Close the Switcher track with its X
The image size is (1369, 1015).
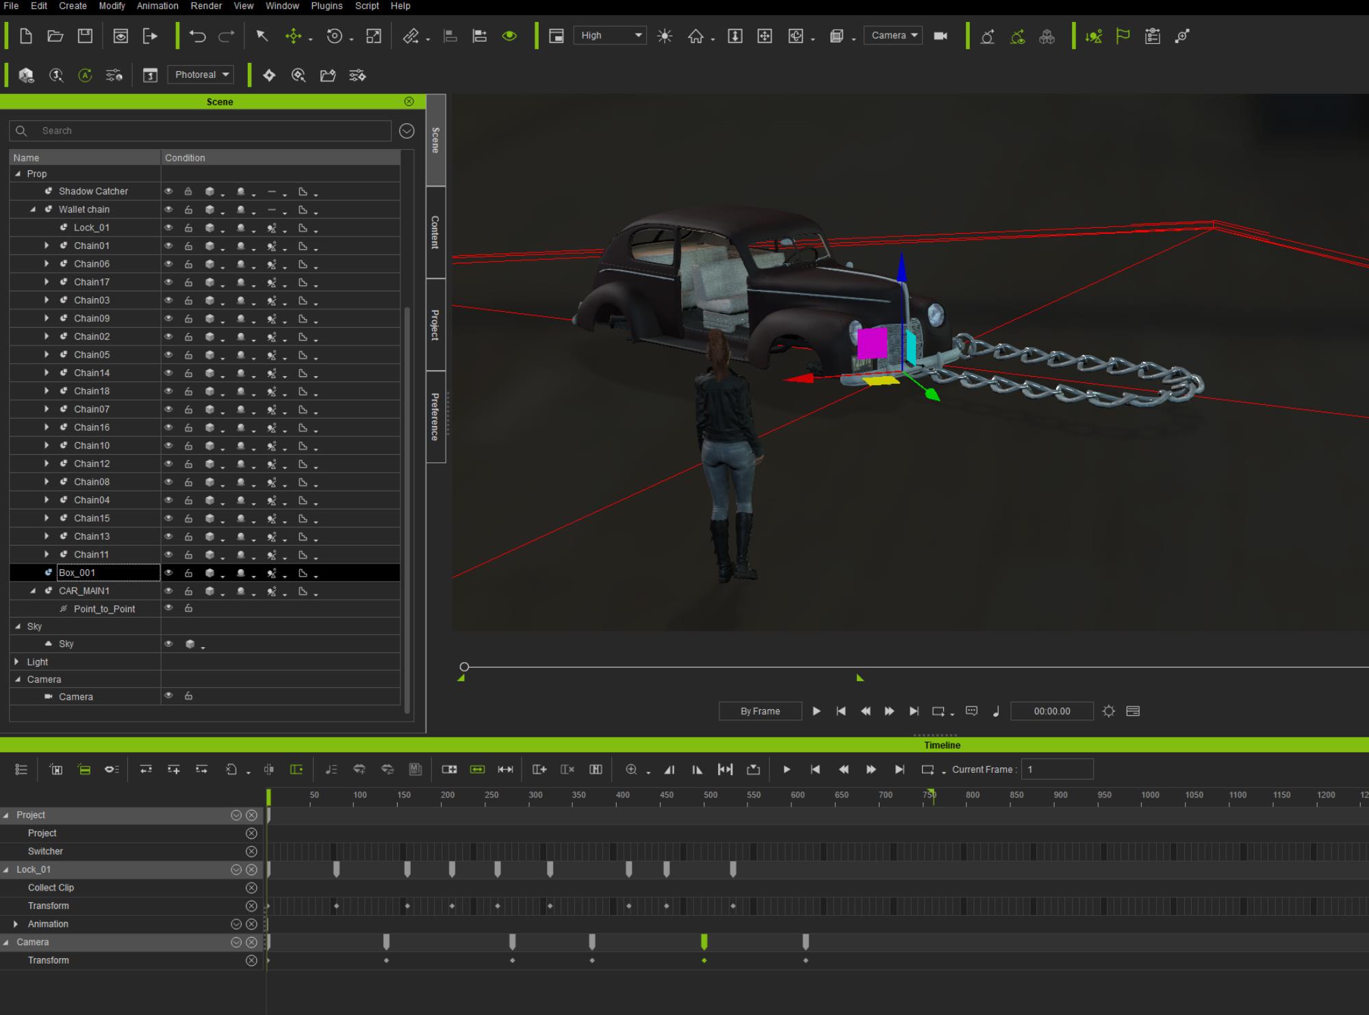pos(251,852)
